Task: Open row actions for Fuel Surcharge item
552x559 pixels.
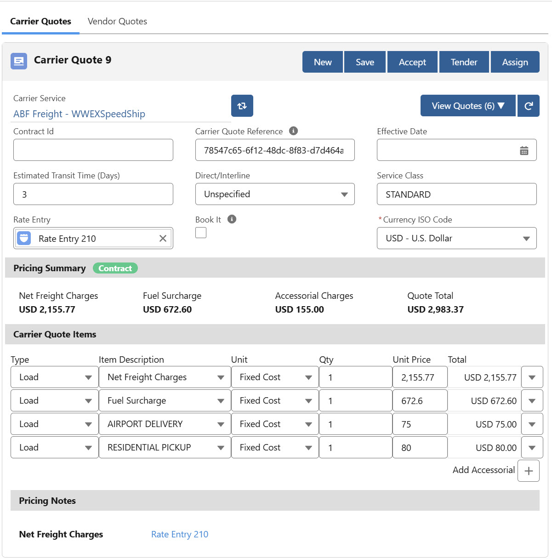Action: click(532, 401)
